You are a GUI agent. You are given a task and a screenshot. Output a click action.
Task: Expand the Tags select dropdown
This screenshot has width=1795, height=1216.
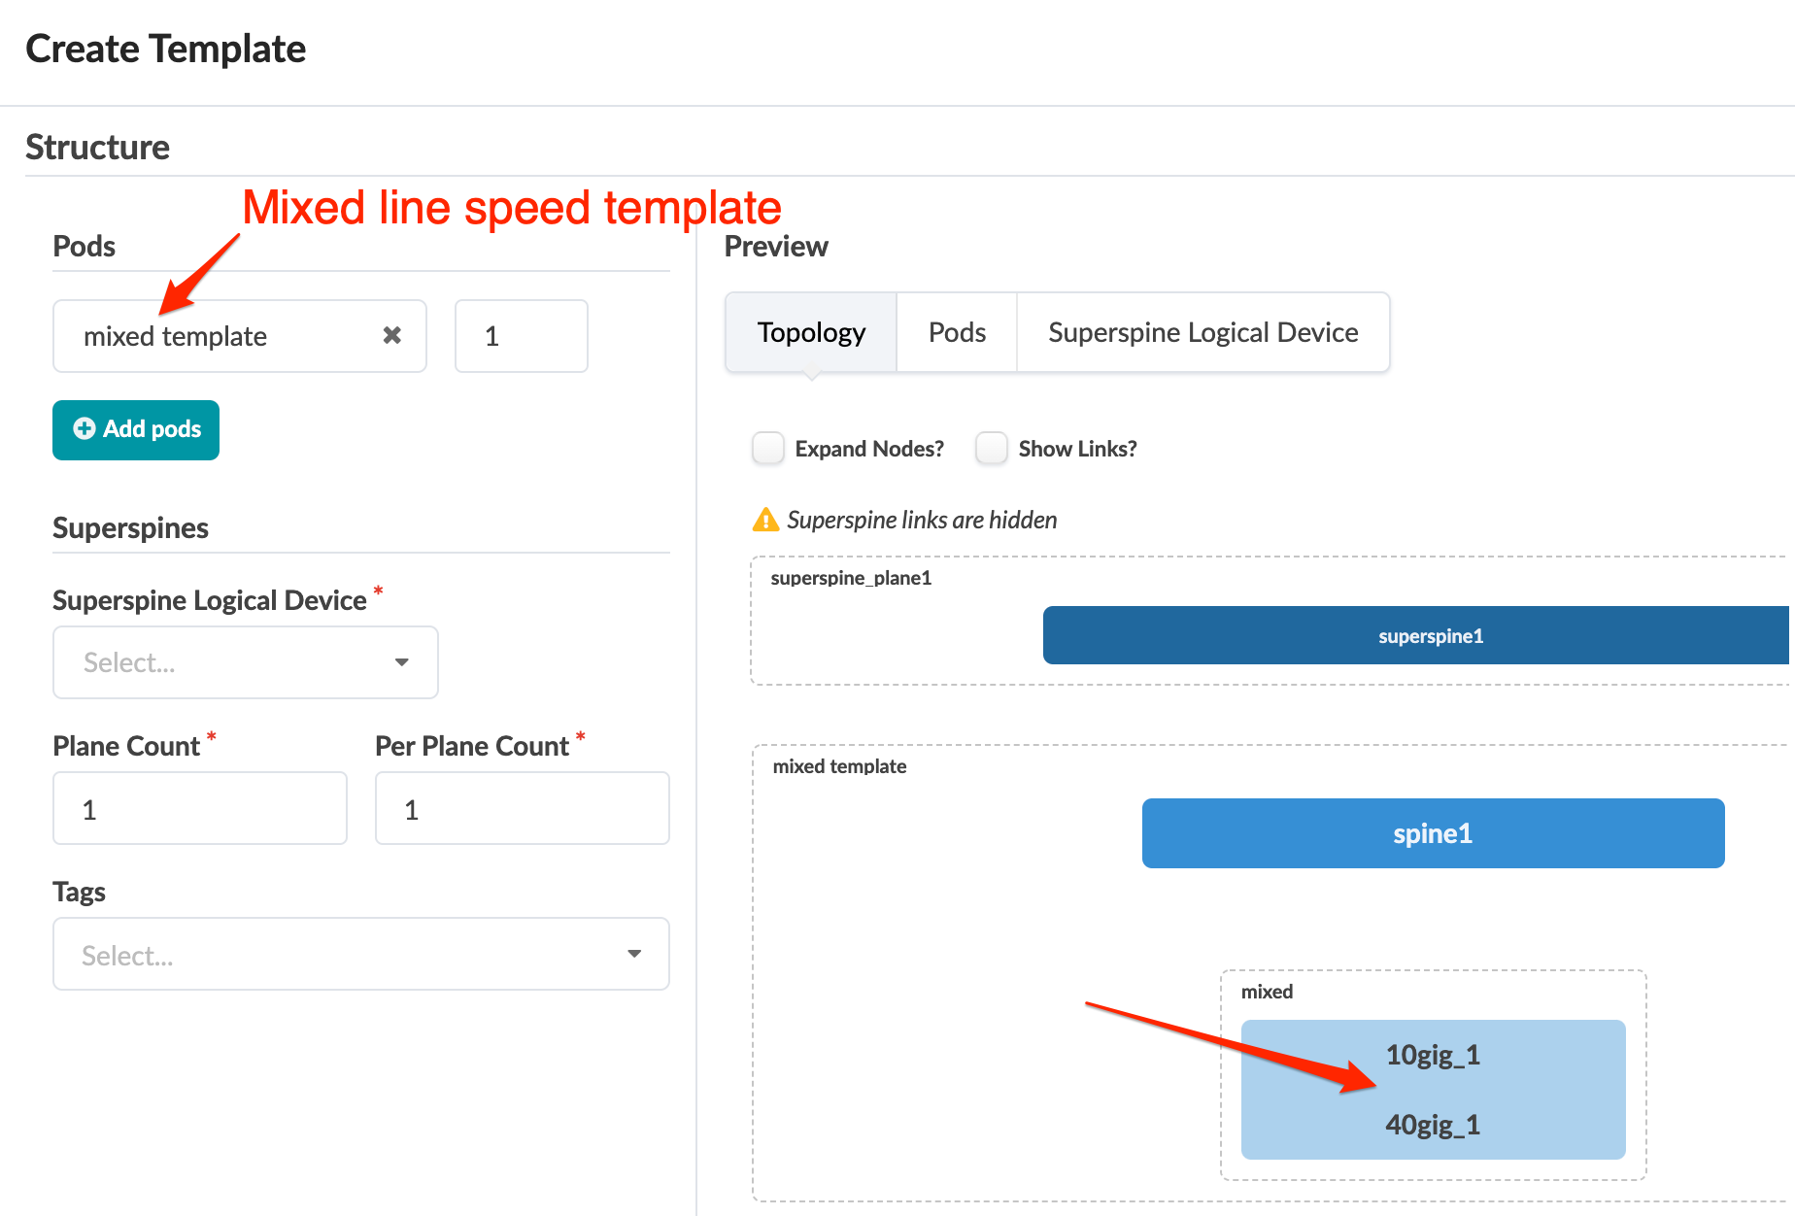[x=360, y=955]
